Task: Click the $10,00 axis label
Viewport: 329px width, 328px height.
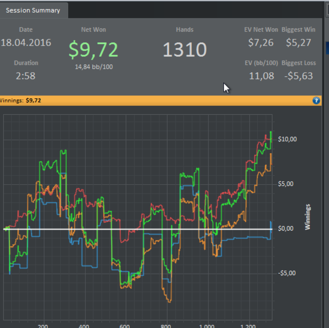Action: tap(287, 139)
